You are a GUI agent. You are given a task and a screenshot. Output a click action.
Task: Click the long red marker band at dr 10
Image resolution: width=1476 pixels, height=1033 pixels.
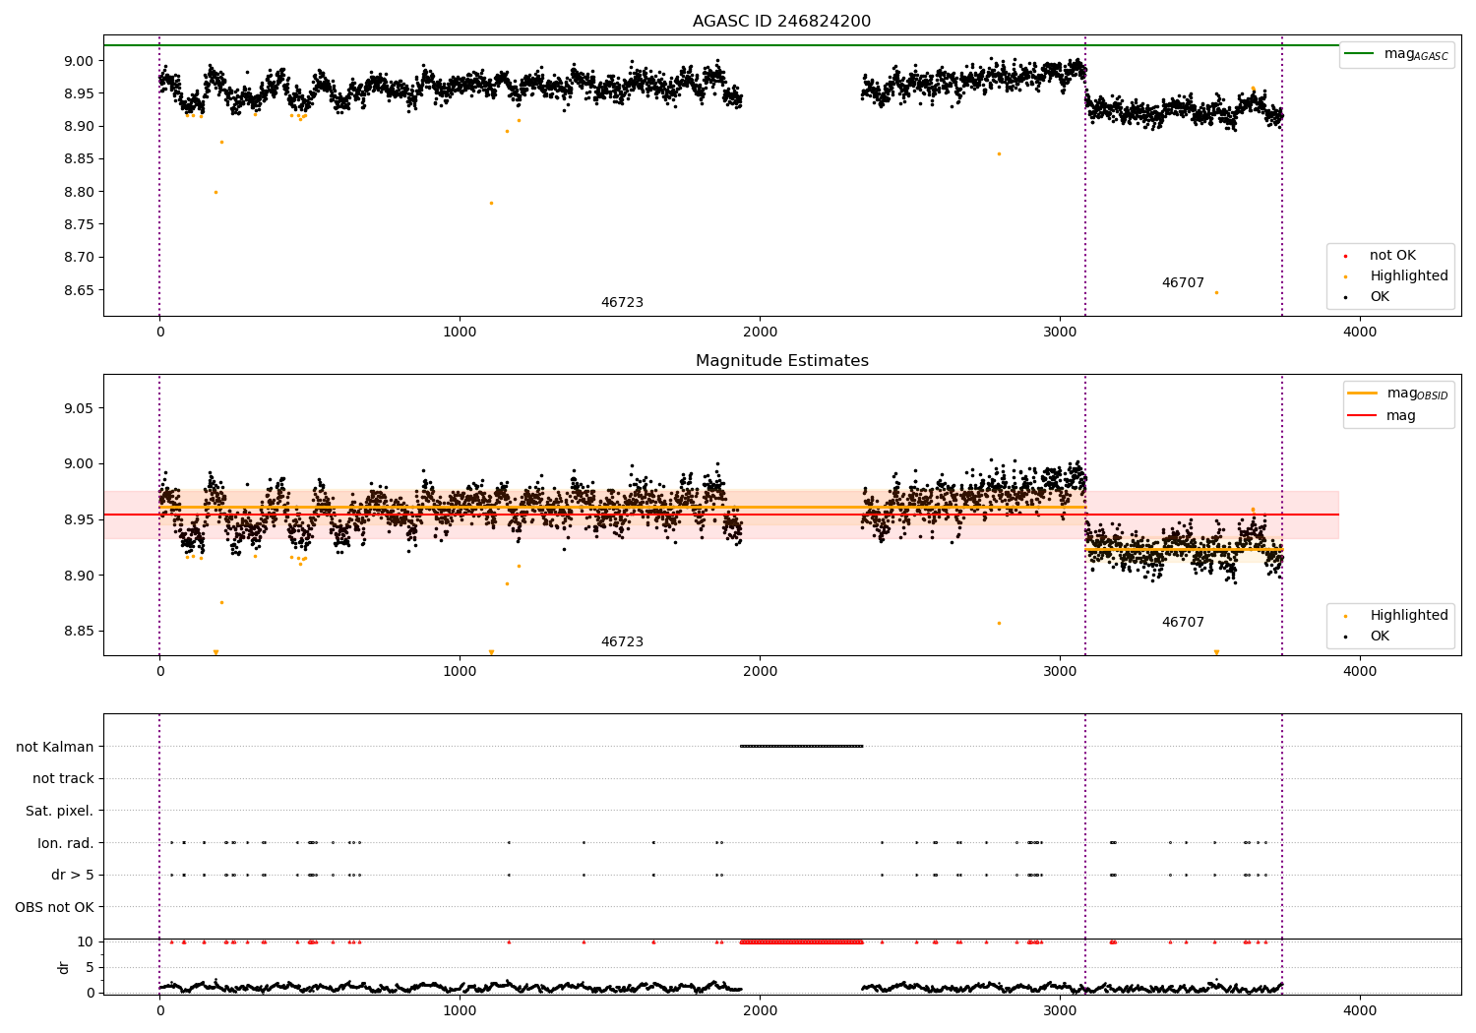click(801, 942)
